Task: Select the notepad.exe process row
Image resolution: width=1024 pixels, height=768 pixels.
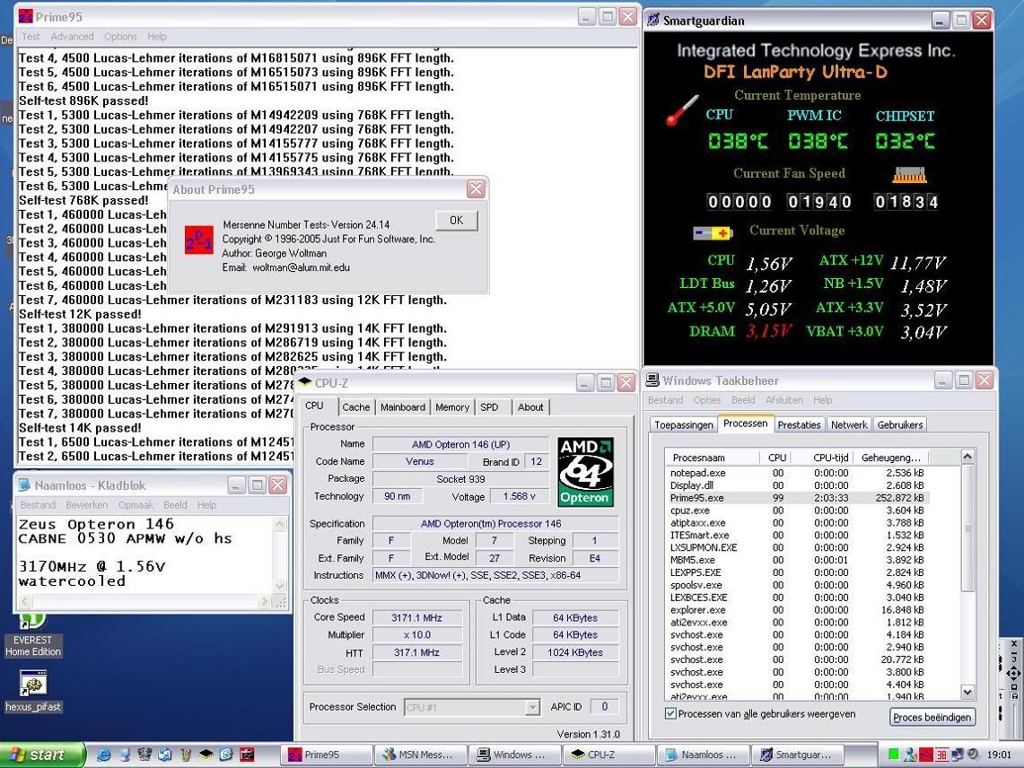Action: tap(797, 473)
